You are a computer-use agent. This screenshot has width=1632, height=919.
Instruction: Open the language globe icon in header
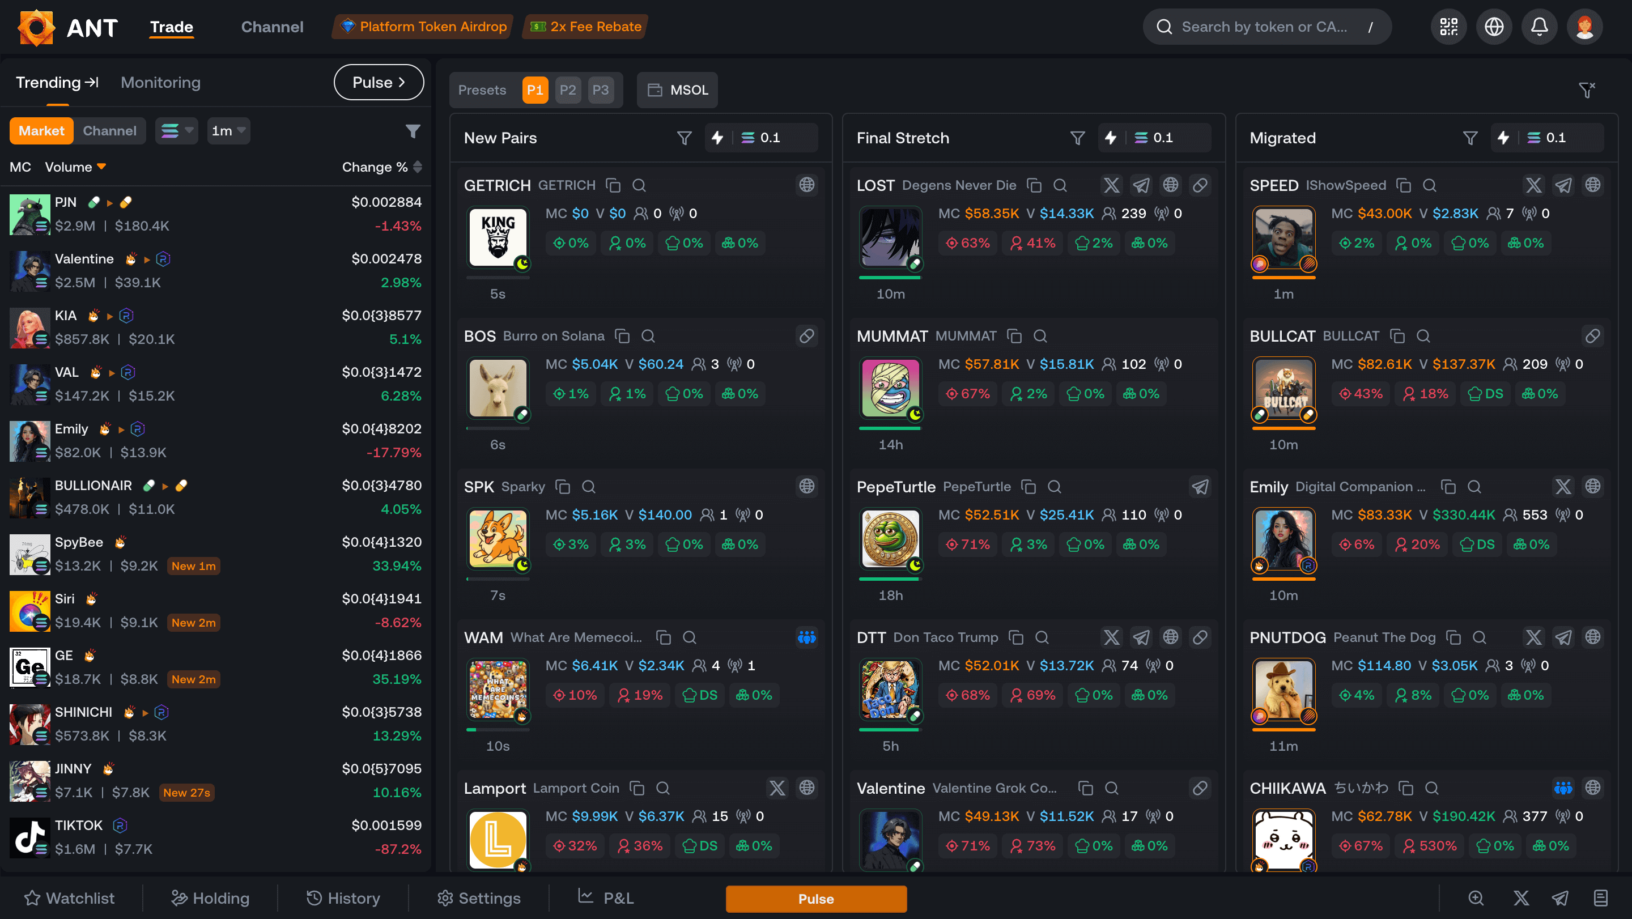pos(1494,27)
